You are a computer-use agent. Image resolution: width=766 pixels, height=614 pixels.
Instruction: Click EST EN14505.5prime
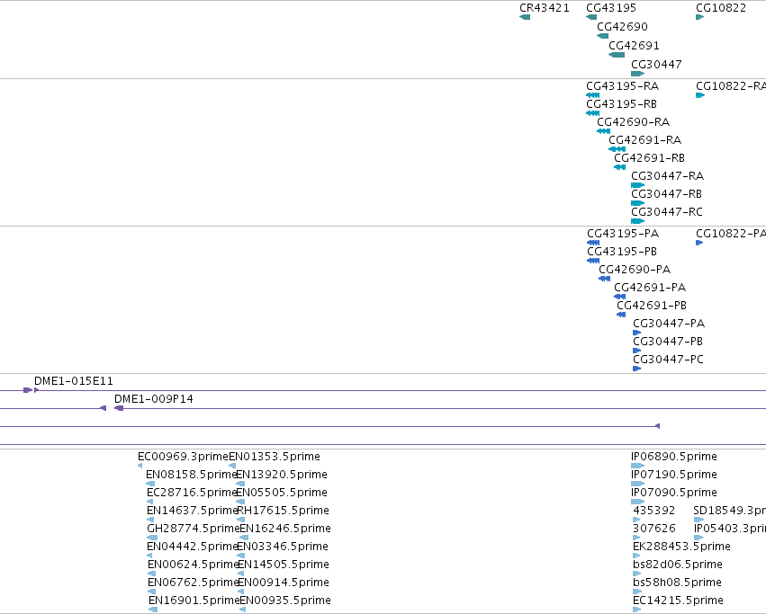284,565
